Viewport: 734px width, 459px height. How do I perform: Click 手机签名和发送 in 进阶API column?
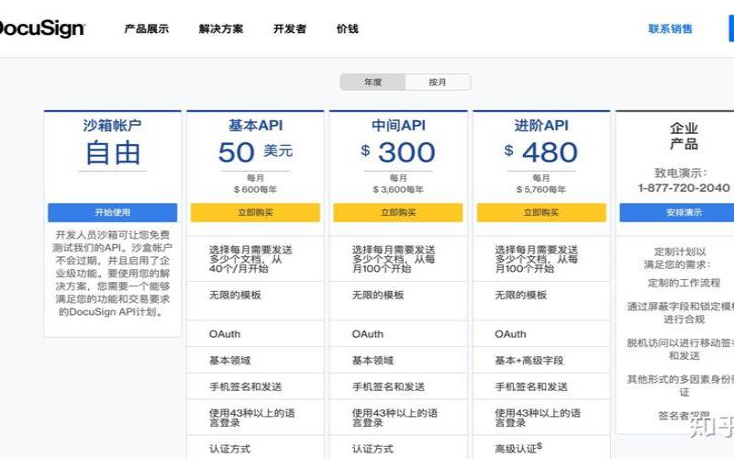pyautogui.click(x=531, y=386)
